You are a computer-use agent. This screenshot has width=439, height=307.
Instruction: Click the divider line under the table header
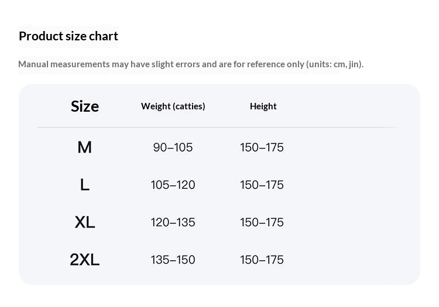(217, 127)
